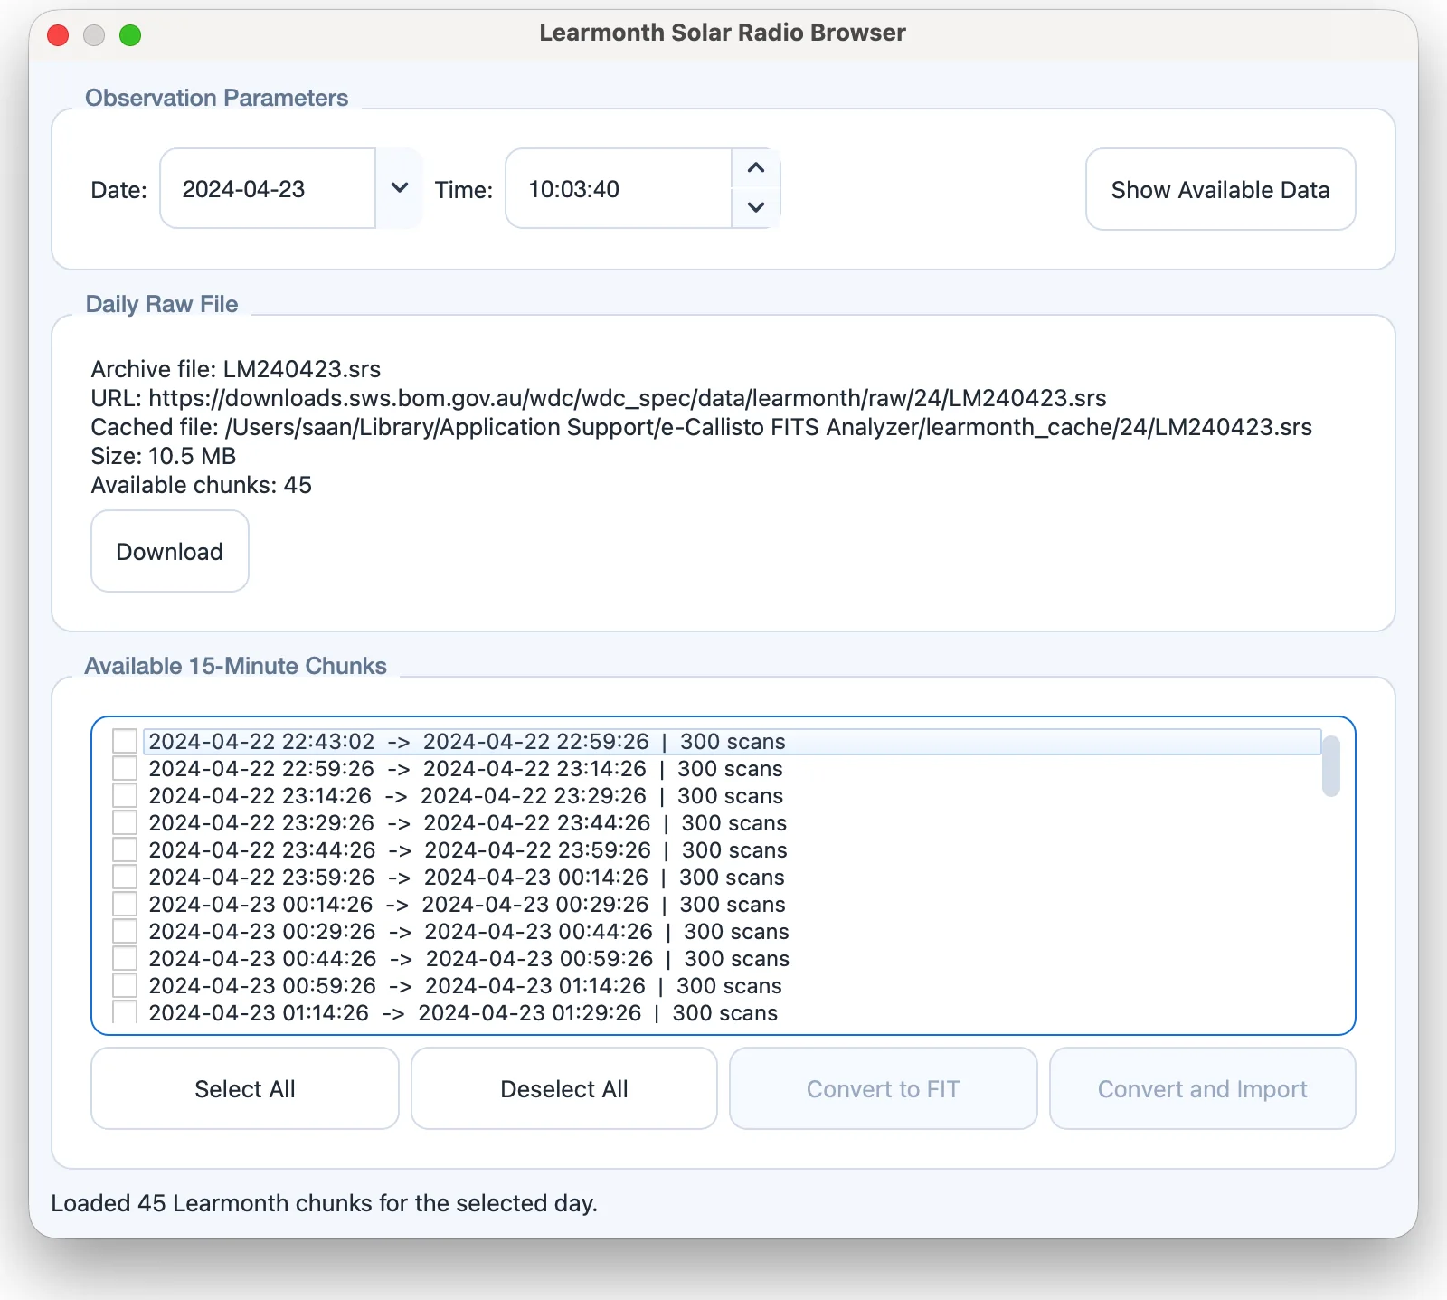Check the 00:29:26 to 00:44:26 chunk
Viewport: 1447px width, 1300px height.
click(x=125, y=931)
